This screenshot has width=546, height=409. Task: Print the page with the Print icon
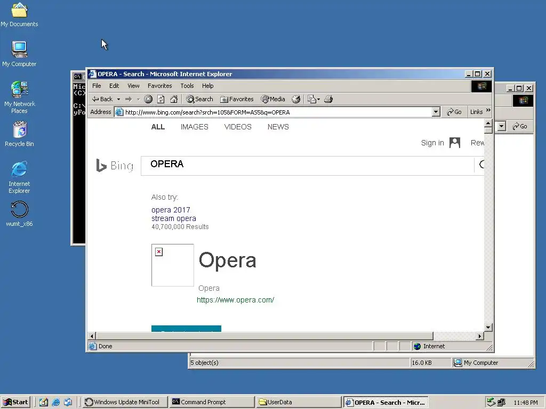point(328,99)
